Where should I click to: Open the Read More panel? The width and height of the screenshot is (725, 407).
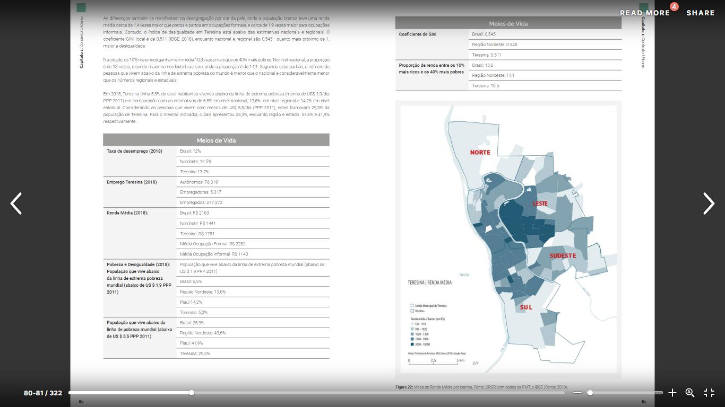pyautogui.click(x=645, y=13)
